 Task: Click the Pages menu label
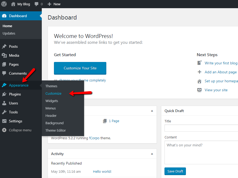14,65
